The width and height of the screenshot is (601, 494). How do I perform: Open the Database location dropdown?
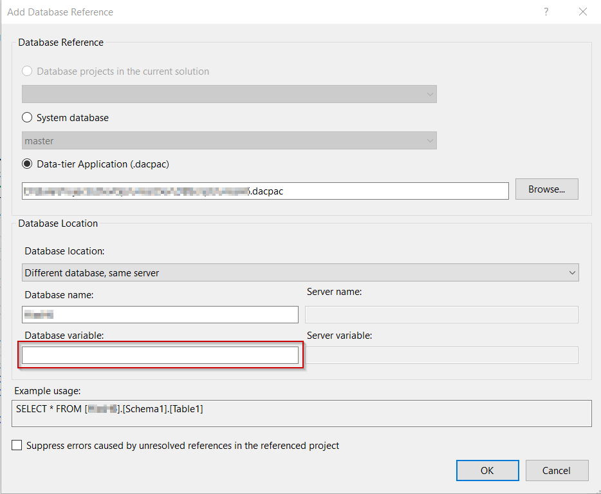300,272
